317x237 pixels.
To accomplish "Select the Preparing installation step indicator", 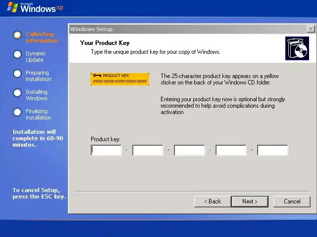I will pos(17,74).
